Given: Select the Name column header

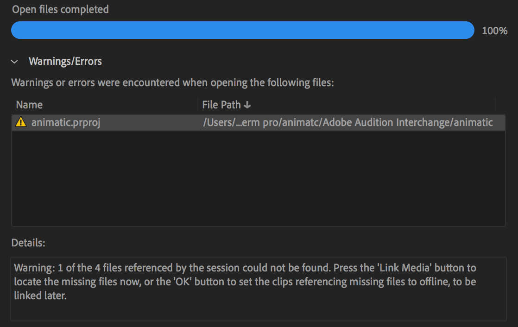Looking at the screenshot, I should (29, 105).
